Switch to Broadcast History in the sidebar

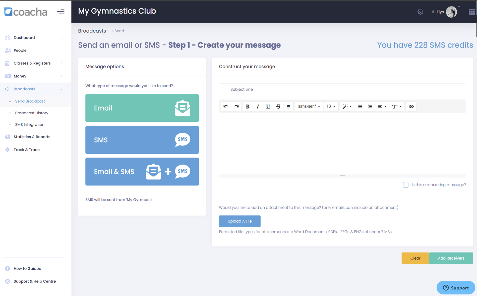point(32,113)
